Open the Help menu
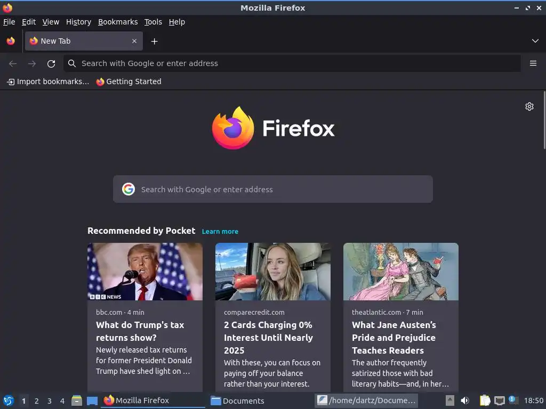The height and width of the screenshot is (409, 546). (177, 22)
